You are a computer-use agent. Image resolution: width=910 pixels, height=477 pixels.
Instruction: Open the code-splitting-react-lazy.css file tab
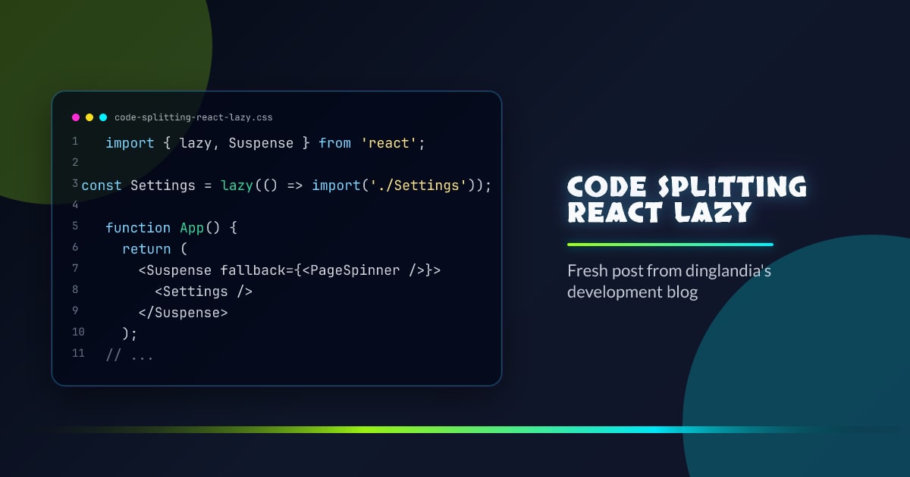click(193, 117)
